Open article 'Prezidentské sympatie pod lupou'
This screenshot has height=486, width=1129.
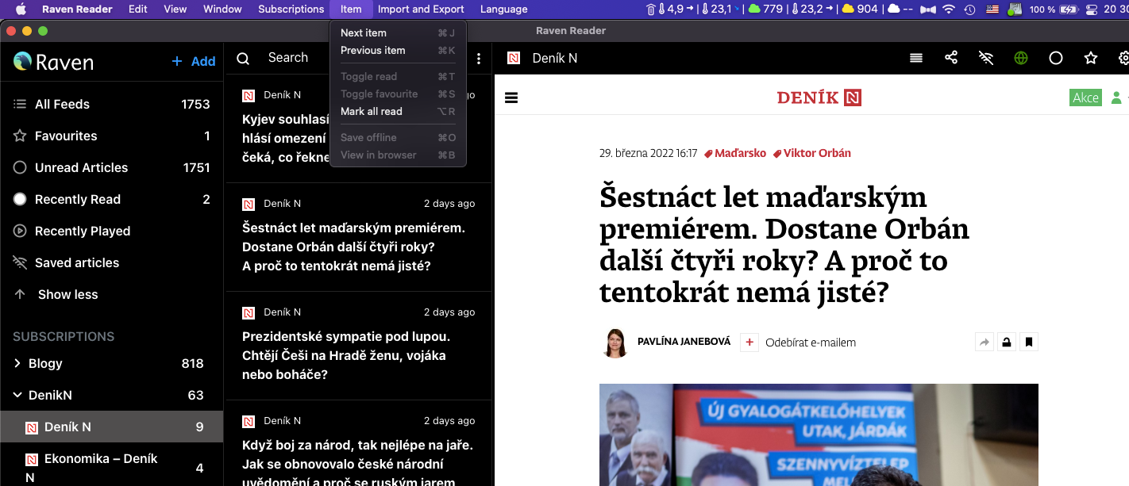[x=359, y=346]
